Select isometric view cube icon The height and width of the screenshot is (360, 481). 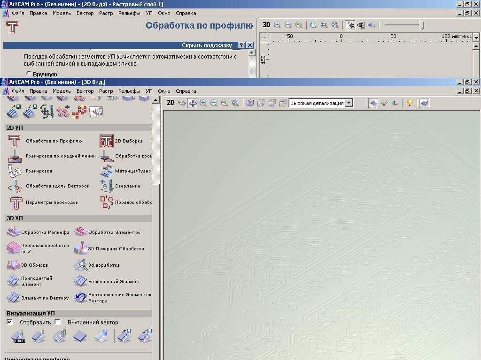pos(250,103)
